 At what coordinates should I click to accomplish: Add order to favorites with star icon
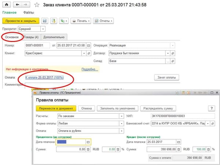36,5
